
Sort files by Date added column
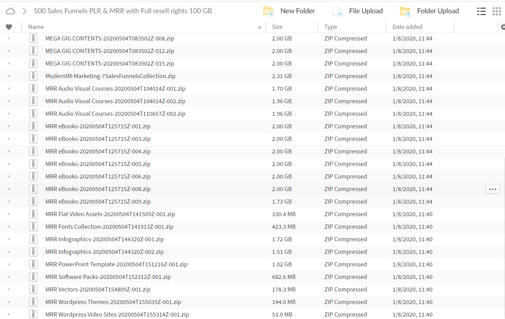[x=407, y=27]
